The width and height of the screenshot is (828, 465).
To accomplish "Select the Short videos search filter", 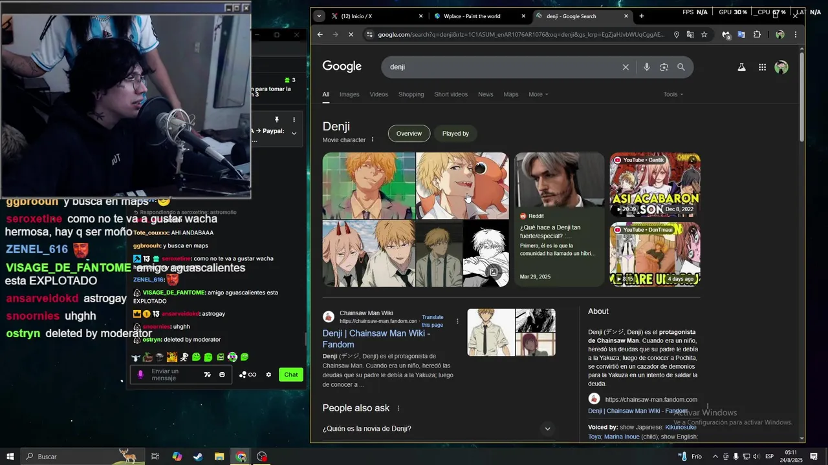I will (451, 94).
